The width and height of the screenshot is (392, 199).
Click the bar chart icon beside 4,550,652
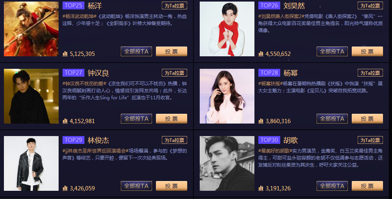click(x=261, y=54)
